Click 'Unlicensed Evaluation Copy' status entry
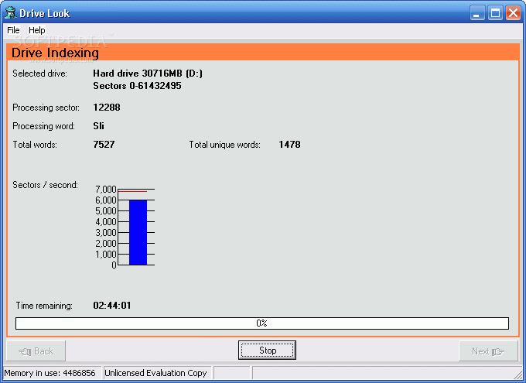 tap(155, 373)
